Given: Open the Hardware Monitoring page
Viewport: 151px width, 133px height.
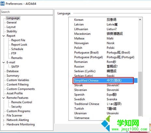Looking at the screenshot, I should [21, 125].
